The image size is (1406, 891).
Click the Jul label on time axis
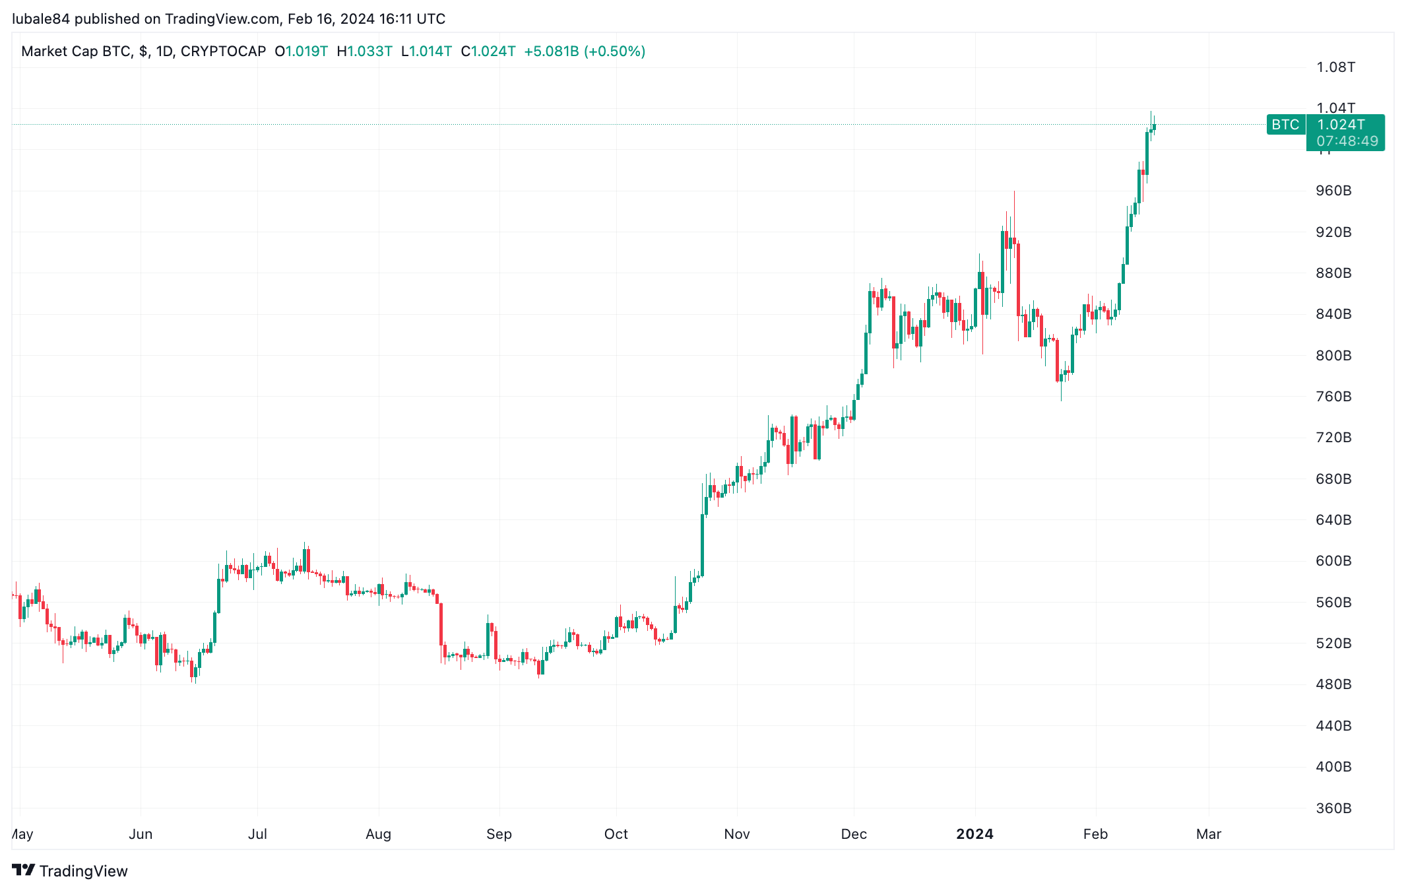[257, 834]
